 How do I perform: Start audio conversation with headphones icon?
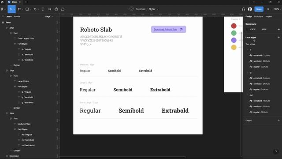pyautogui.click(x=244, y=9)
